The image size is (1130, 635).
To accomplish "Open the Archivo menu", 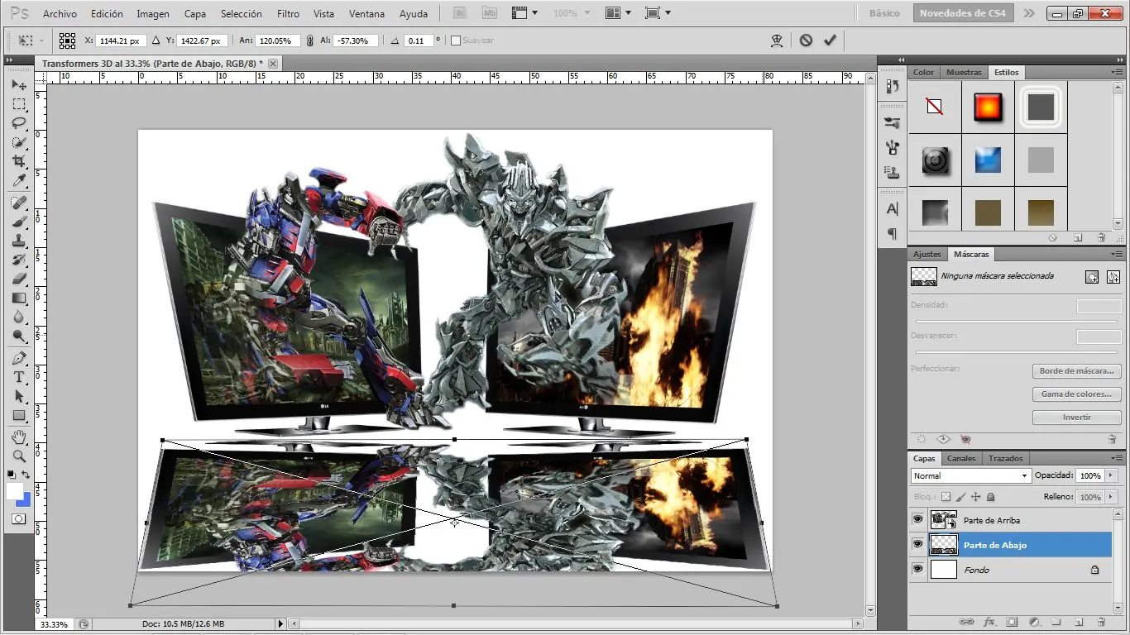I will click(x=60, y=14).
